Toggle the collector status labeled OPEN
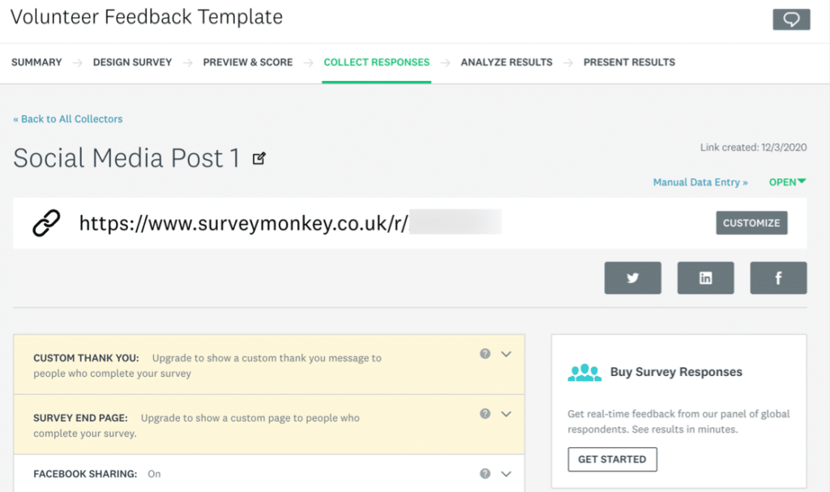The image size is (830, 492). pos(781,182)
